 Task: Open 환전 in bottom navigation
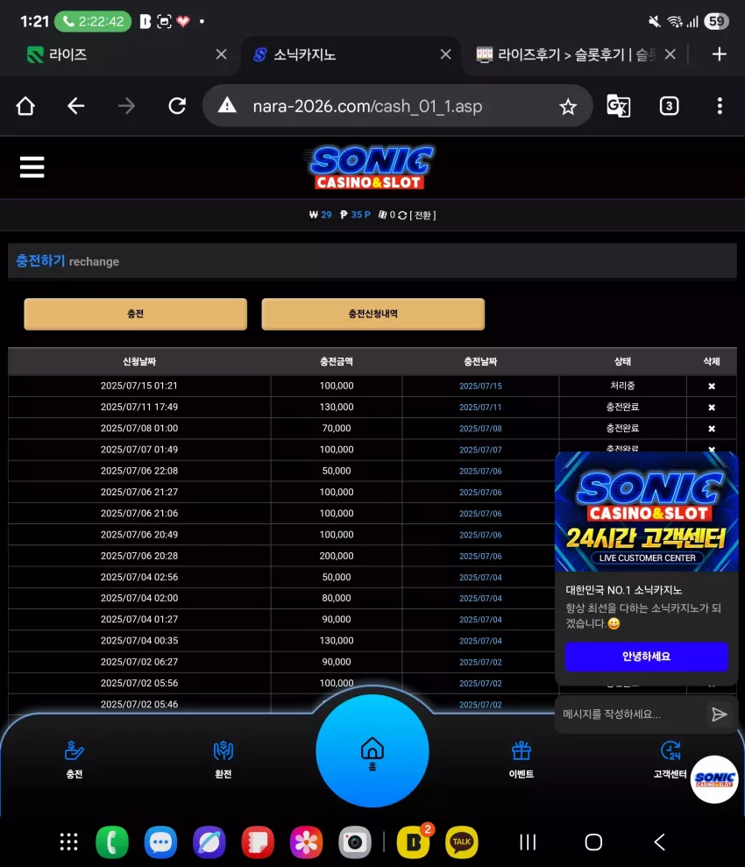223,760
